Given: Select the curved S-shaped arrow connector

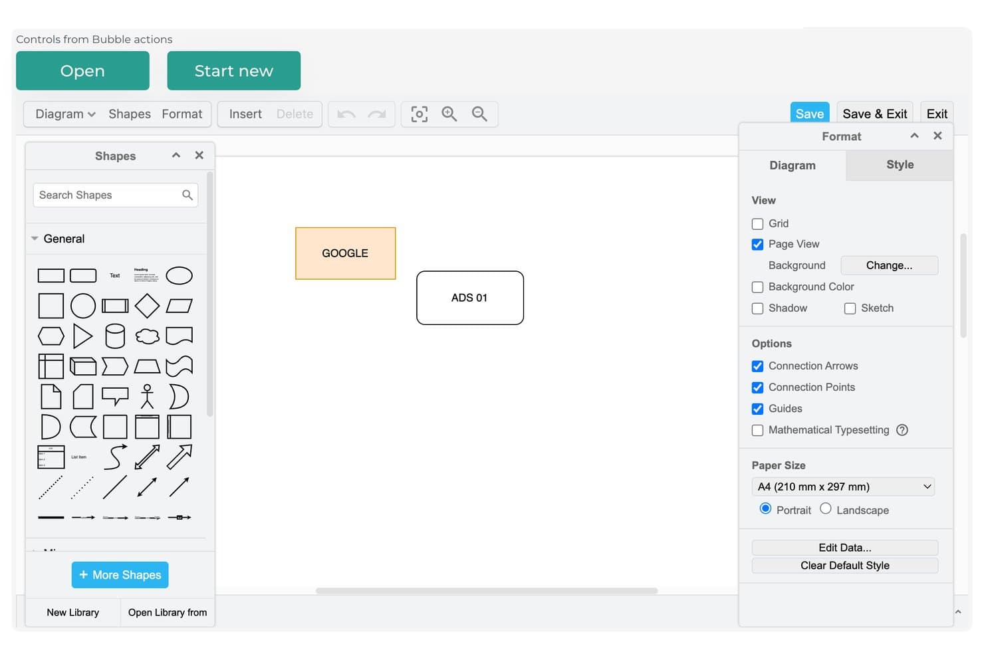Looking at the screenshot, I should pyautogui.click(x=115, y=457).
